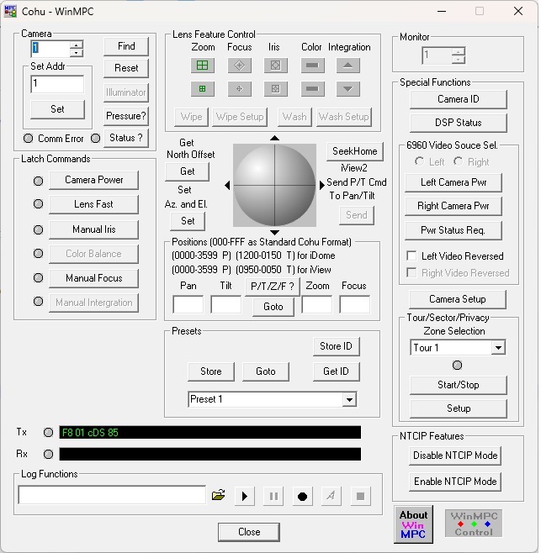This screenshot has width=541, height=553.
Task: Click the upper Iris control icon
Action: (274, 66)
